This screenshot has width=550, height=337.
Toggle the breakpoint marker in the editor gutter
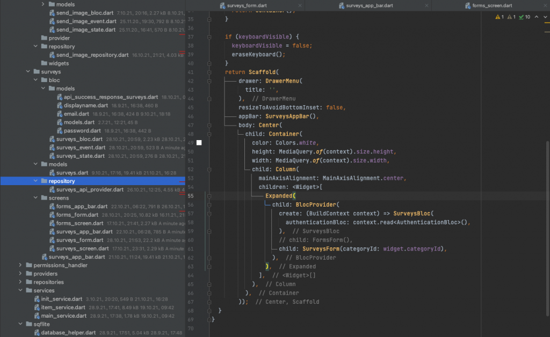coord(199,142)
